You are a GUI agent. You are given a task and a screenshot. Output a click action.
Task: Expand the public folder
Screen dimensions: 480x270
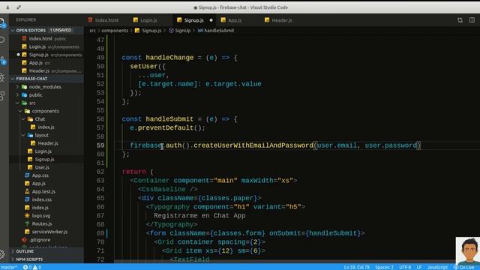(x=35, y=95)
